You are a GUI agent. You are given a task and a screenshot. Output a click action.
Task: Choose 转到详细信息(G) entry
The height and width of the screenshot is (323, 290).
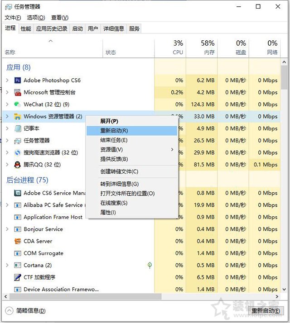click(132, 184)
